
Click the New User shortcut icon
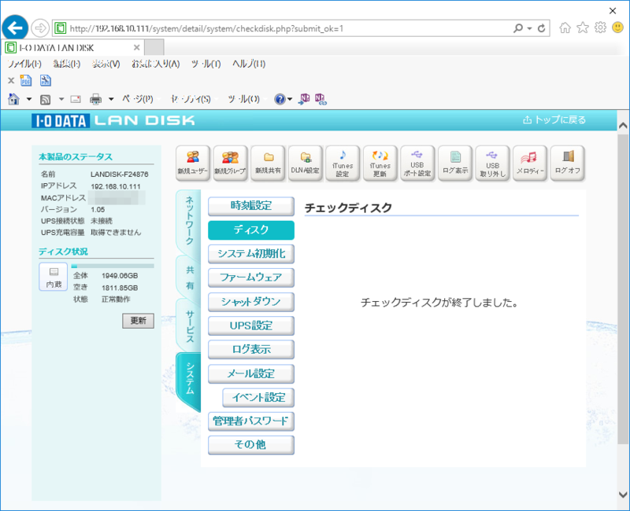coord(193,164)
